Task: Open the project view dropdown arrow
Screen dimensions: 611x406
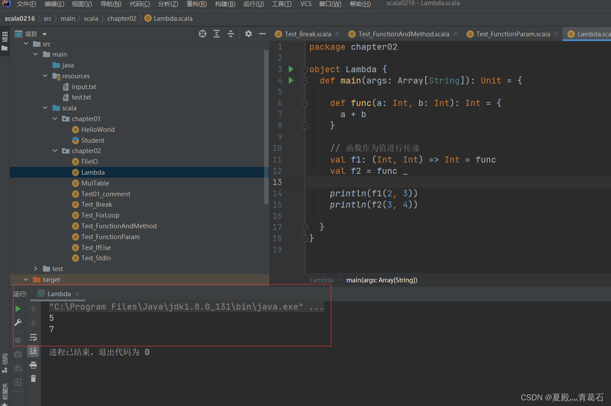Action: (x=44, y=34)
